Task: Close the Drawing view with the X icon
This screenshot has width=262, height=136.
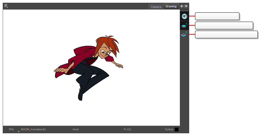Action: click(186, 6)
